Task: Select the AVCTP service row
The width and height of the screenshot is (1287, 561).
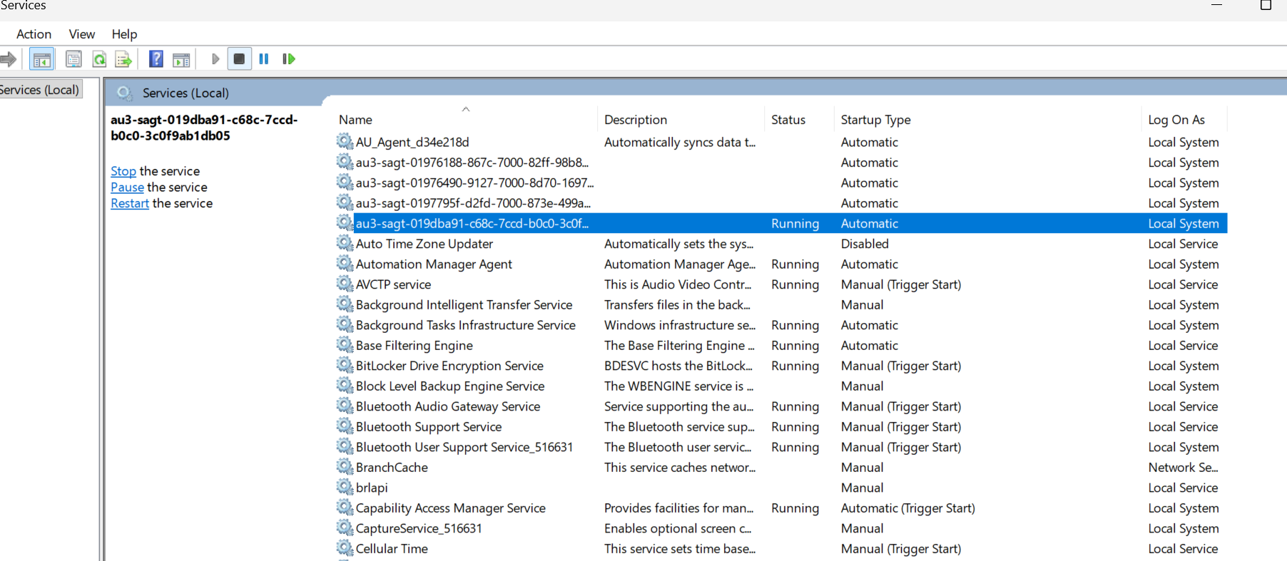Action: [781, 284]
